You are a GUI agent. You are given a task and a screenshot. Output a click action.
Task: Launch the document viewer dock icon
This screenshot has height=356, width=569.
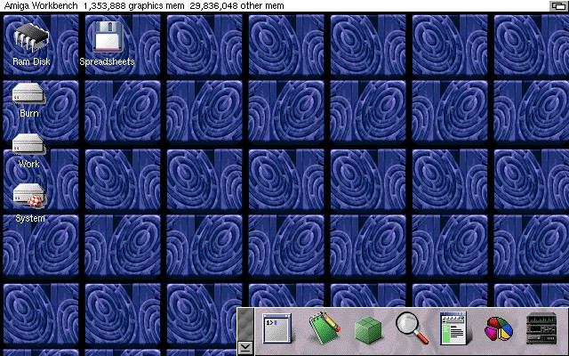tap(453, 328)
